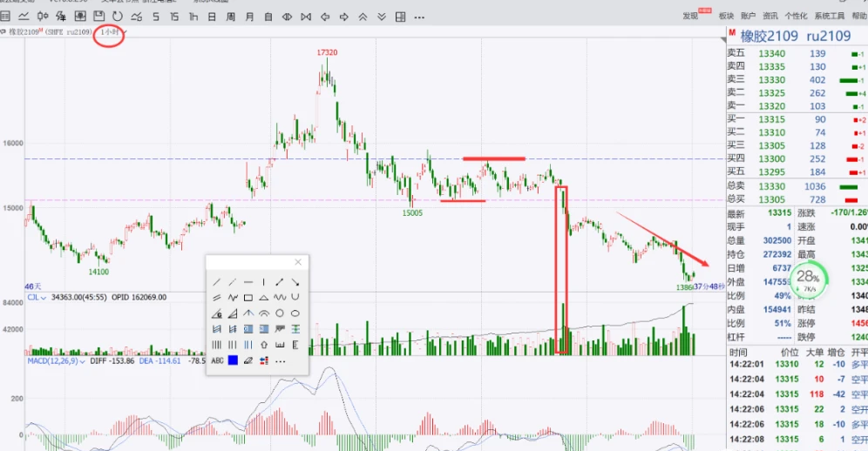Select the ruler measurement tool

pos(280,345)
